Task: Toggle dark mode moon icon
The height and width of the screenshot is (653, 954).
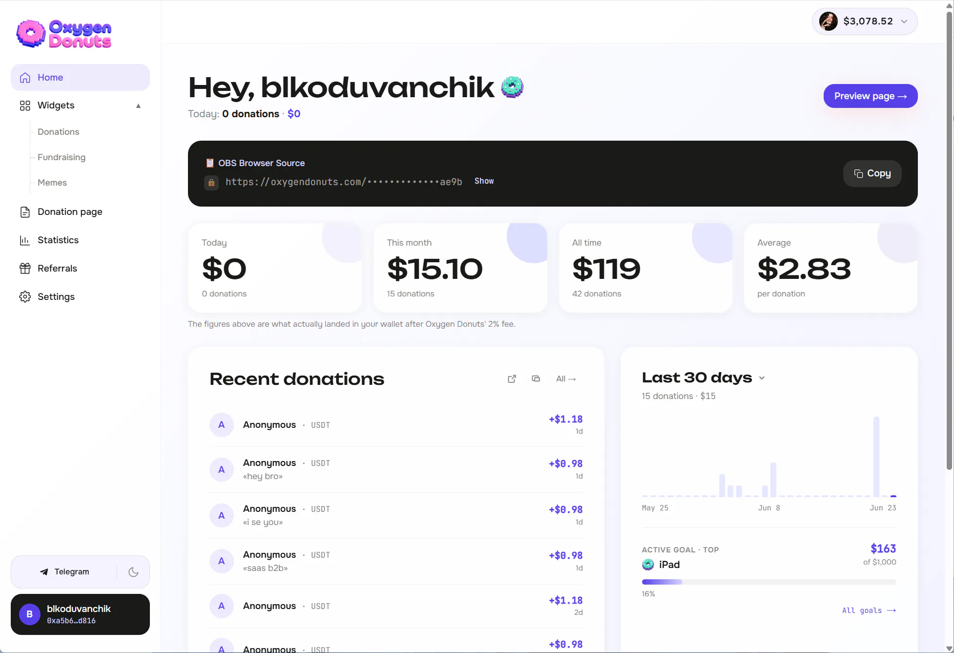Action: pyautogui.click(x=133, y=572)
